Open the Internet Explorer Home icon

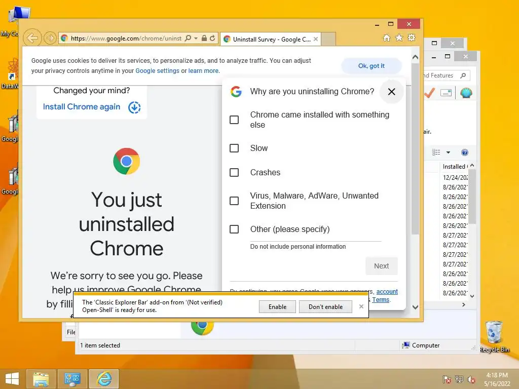coord(387,37)
